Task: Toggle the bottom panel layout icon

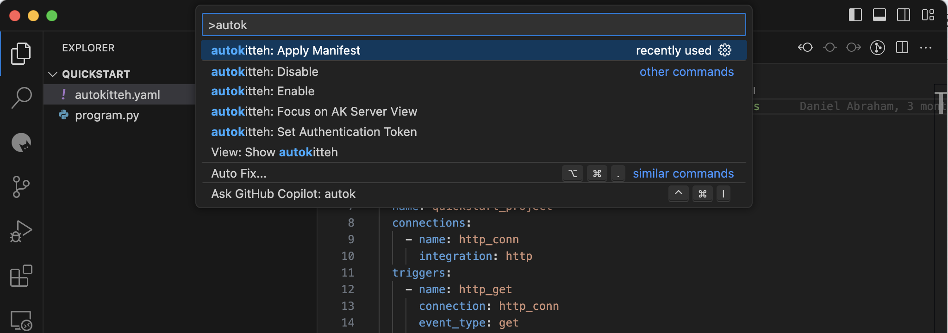Action: [x=879, y=15]
